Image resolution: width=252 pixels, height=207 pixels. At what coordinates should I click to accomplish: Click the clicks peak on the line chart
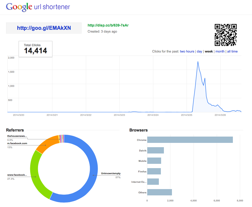198,62
